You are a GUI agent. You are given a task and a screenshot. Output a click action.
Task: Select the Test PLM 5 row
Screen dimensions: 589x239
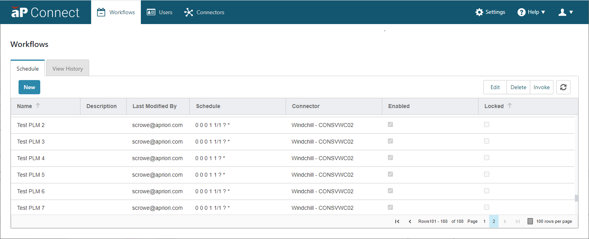pos(293,175)
